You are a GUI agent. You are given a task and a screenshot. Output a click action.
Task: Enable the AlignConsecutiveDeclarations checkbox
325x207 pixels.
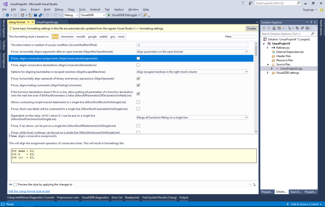[138, 65]
